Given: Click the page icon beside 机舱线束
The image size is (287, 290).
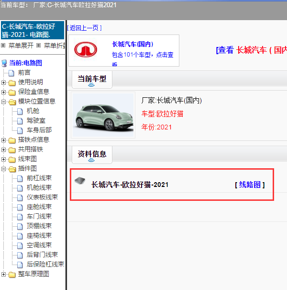Looking at the screenshot, I should click(x=20, y=188).
